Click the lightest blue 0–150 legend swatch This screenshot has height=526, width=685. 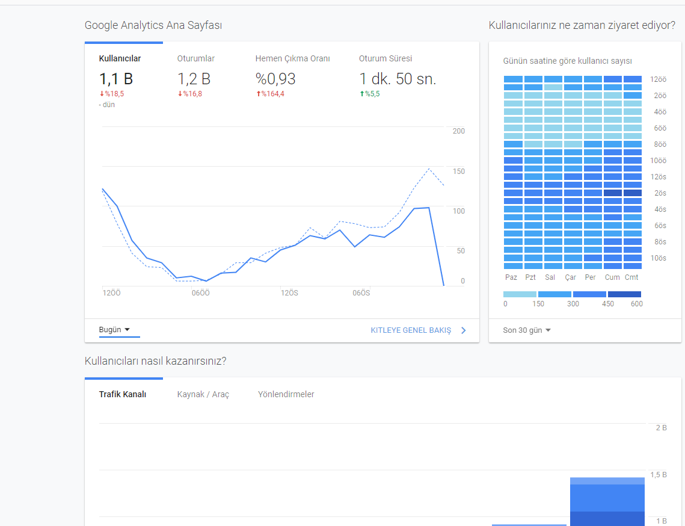(x=520, y=294)
